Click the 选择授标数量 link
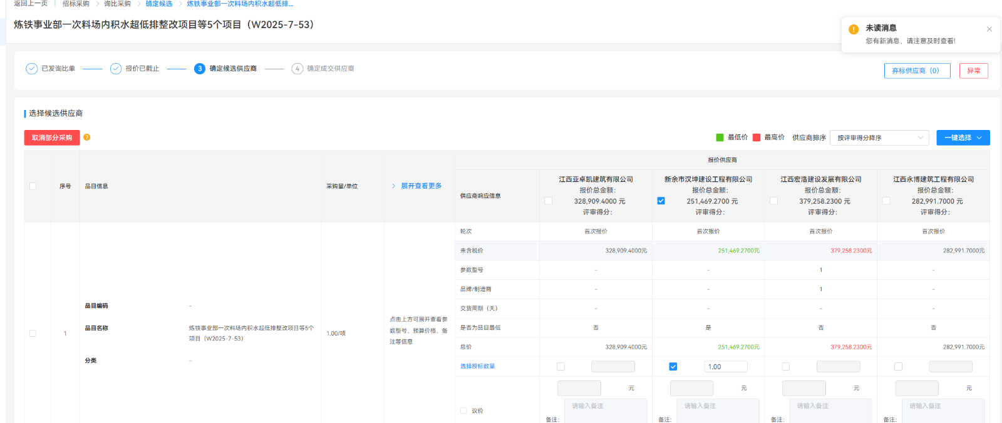The height and width of the screenshot is (423, 1002). pyautogui.click(x=477, y=367)
